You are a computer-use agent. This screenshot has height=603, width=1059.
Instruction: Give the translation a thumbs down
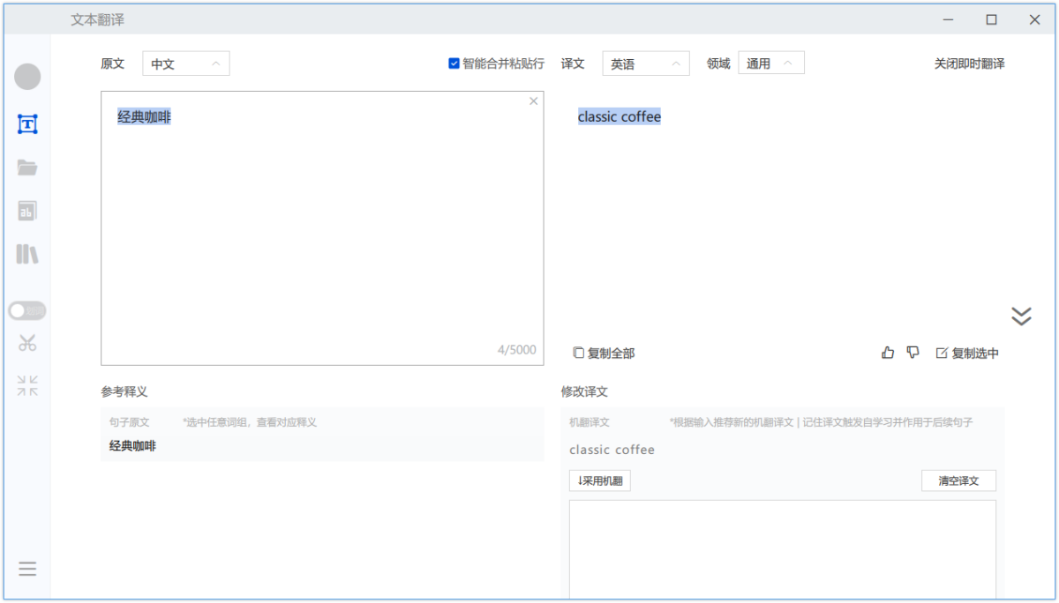tap(913, 353)
